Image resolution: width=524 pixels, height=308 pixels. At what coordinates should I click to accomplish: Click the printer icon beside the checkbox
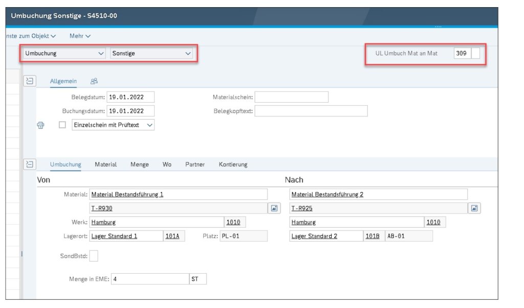tap(41, 125)
